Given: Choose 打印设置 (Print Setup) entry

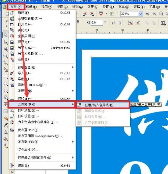Looking at the screenshot, I should (42, 116).
